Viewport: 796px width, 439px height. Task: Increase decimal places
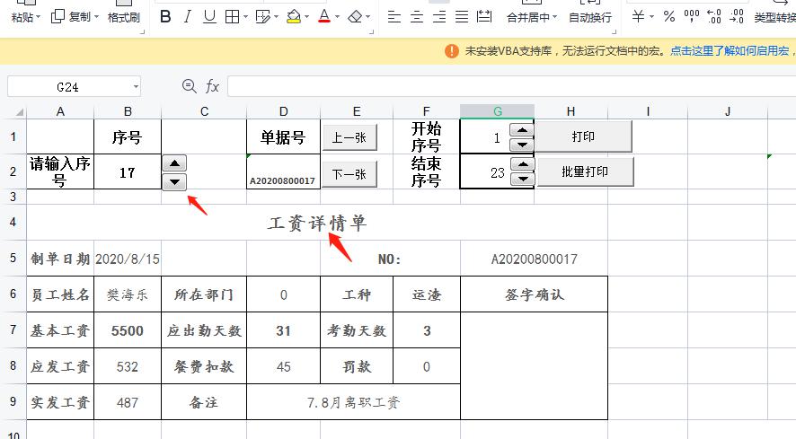[713, 17]
